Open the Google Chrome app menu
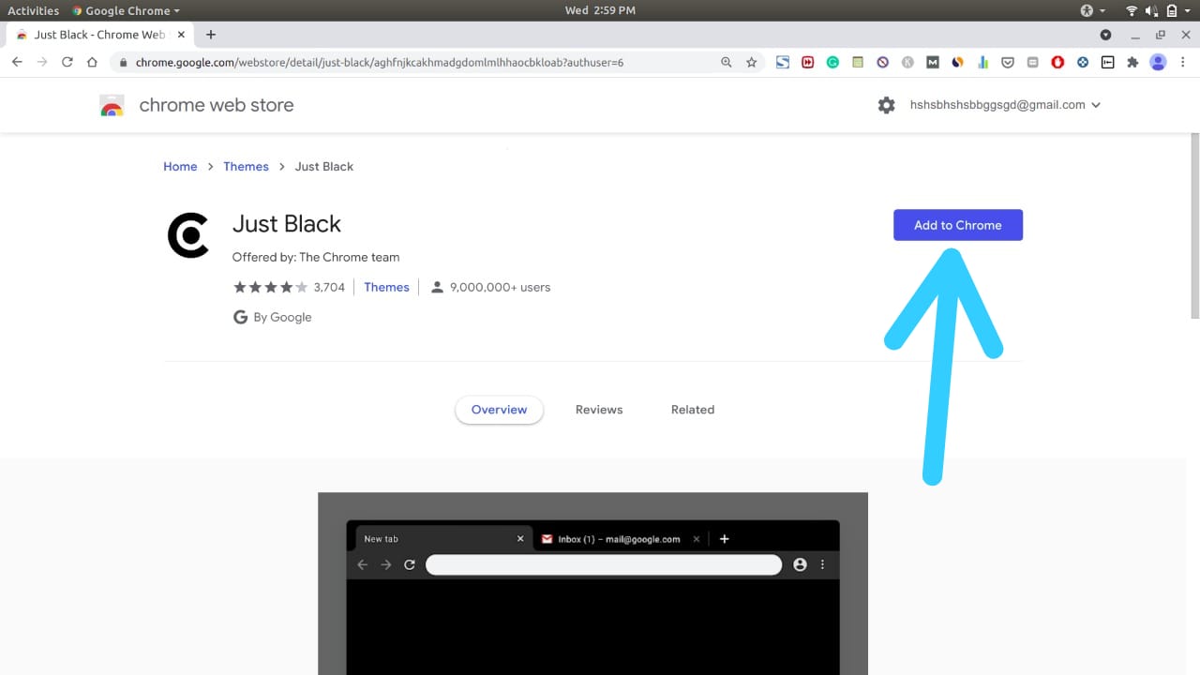The image size is (1200, 675). [127, 10]
